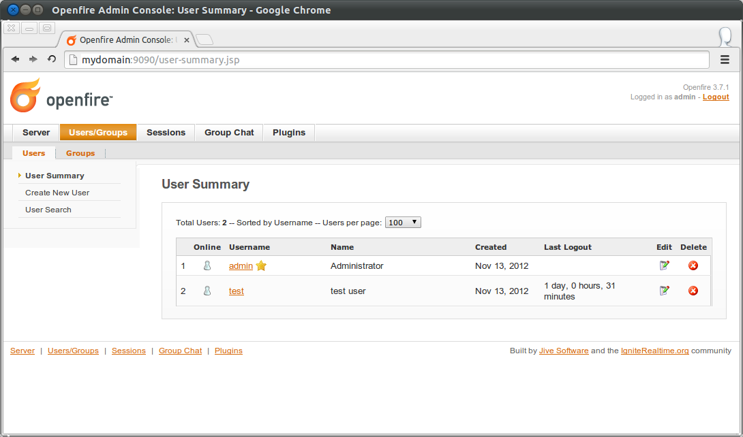Click the online status icon for test

207,291
